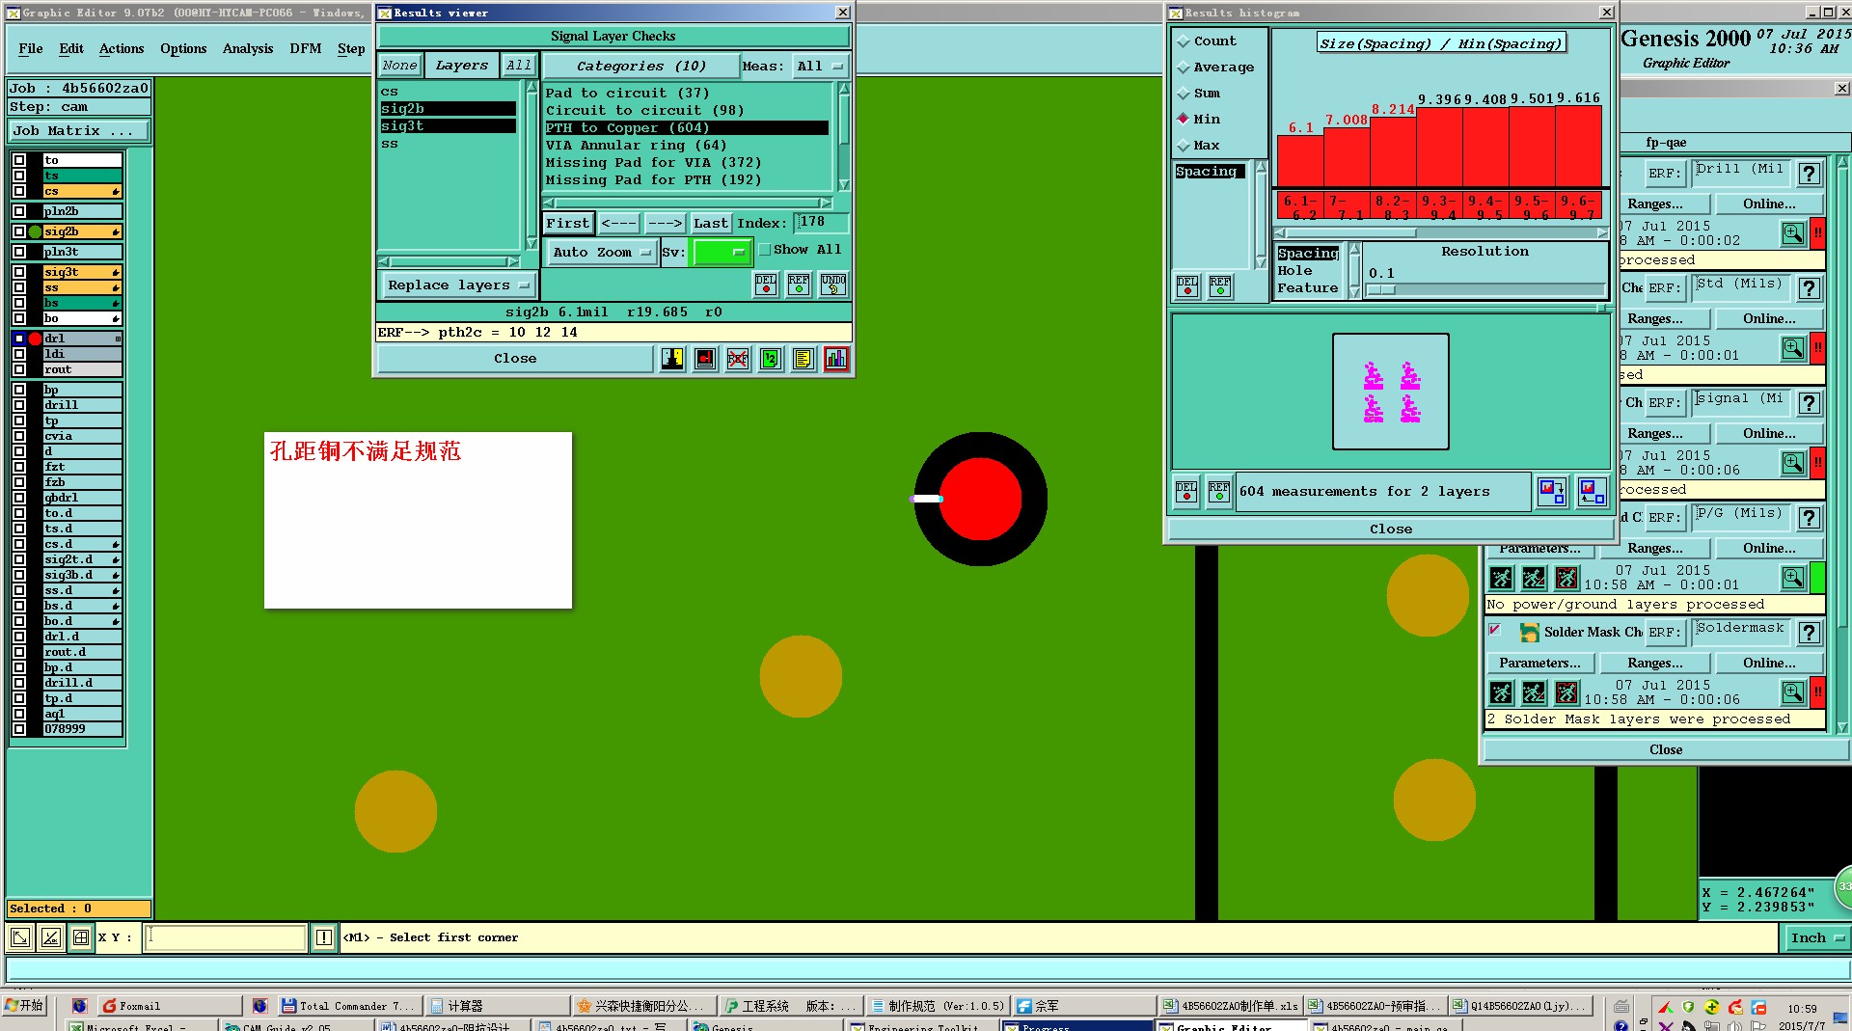
Task: Click the REF icon in Results viewer
Action: 799,285
